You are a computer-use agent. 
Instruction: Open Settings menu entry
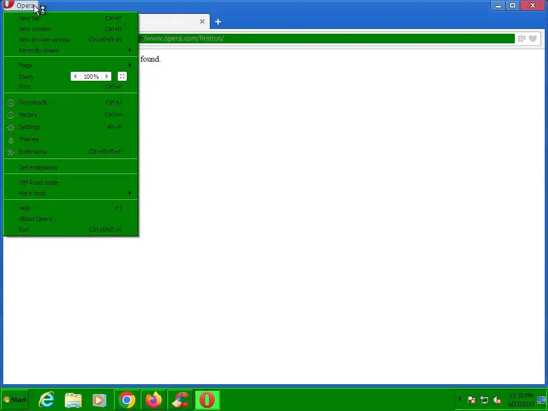point(71,127)
